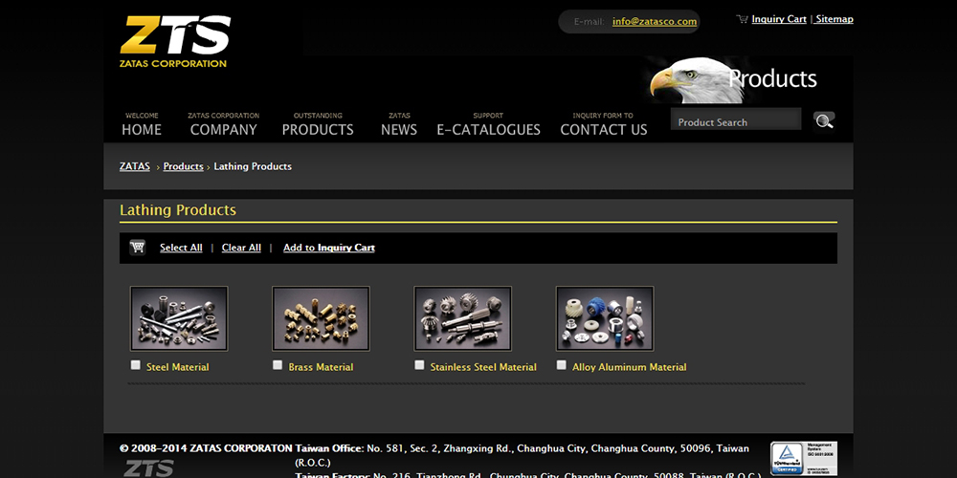957x478 pixels.
Task: Click the Lathing Products breadcrumb text
Action: point(253,166)
